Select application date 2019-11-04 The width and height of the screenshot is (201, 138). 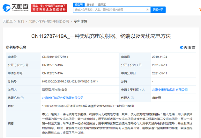tap(160, 57)
